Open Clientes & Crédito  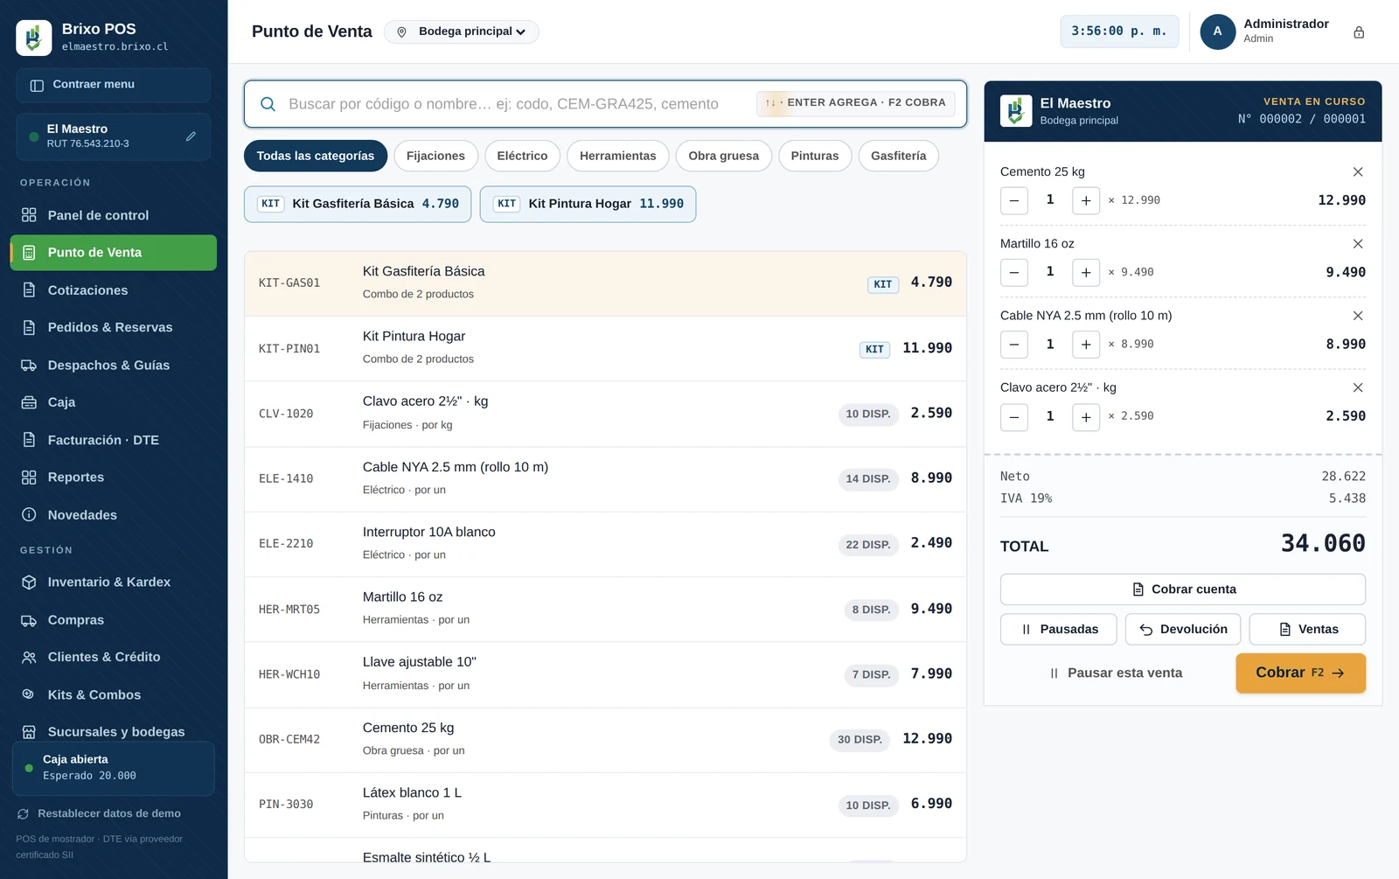tap(113, 657)
